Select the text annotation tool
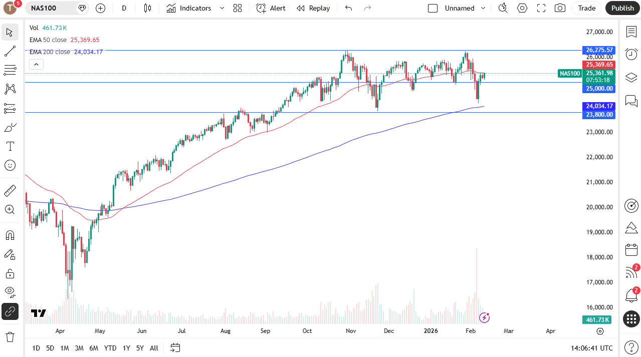Viewport: 641px width, 357px height. (10, 146)
